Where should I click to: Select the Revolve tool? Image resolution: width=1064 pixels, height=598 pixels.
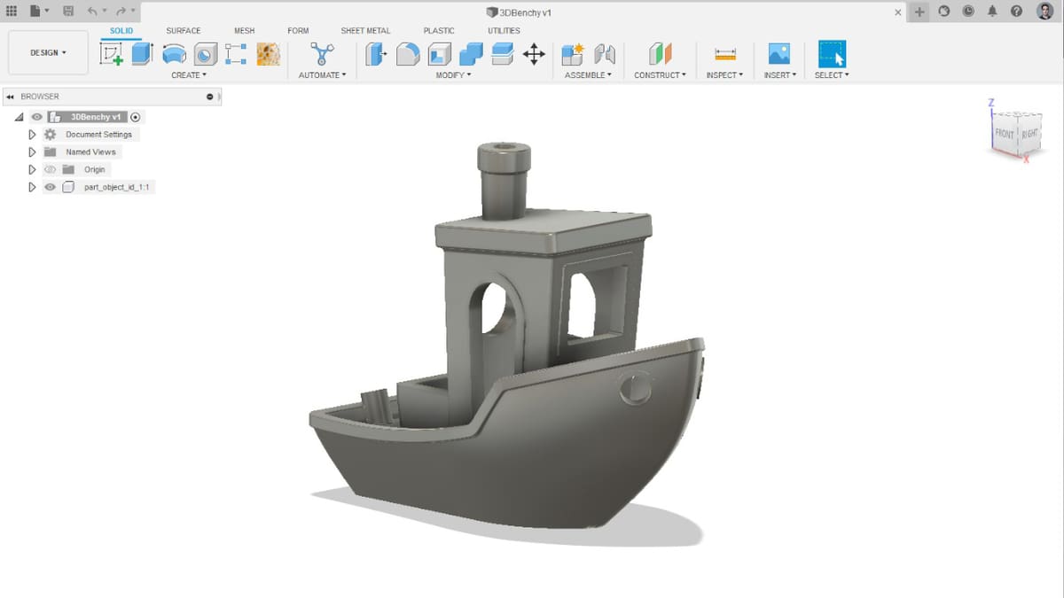coord(174,54)
